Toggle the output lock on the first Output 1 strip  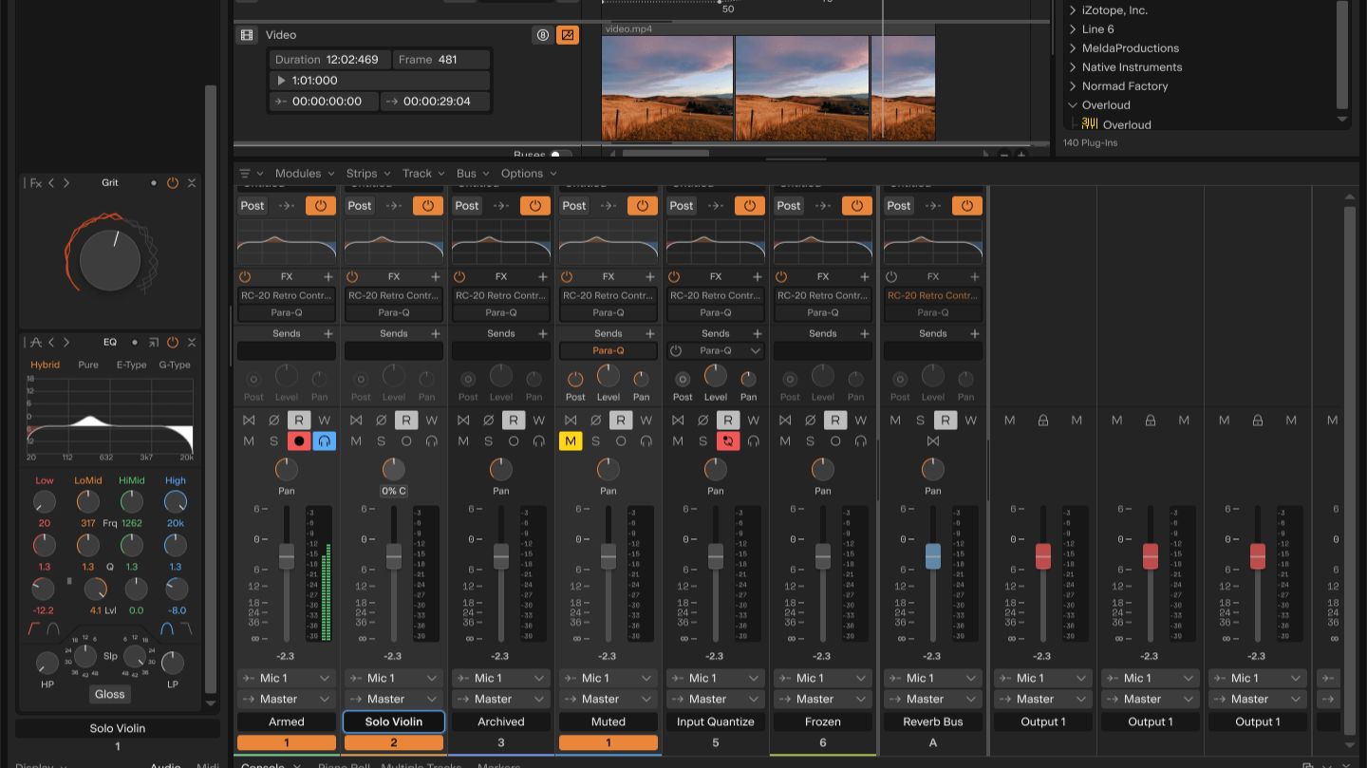[1042, 420]
